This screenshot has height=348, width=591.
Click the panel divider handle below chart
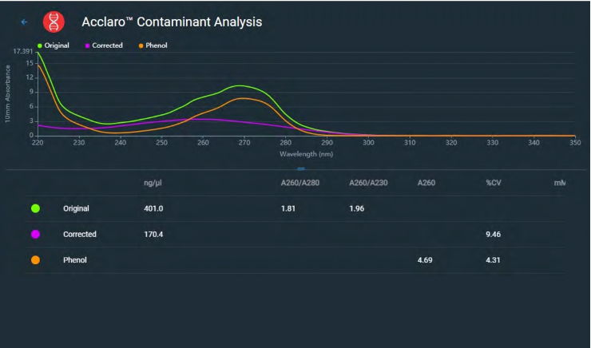(301, 168)
